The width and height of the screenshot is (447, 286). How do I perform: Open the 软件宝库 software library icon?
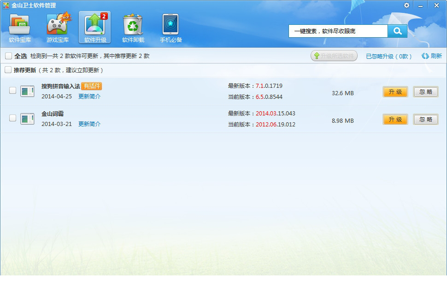[19, 28]
